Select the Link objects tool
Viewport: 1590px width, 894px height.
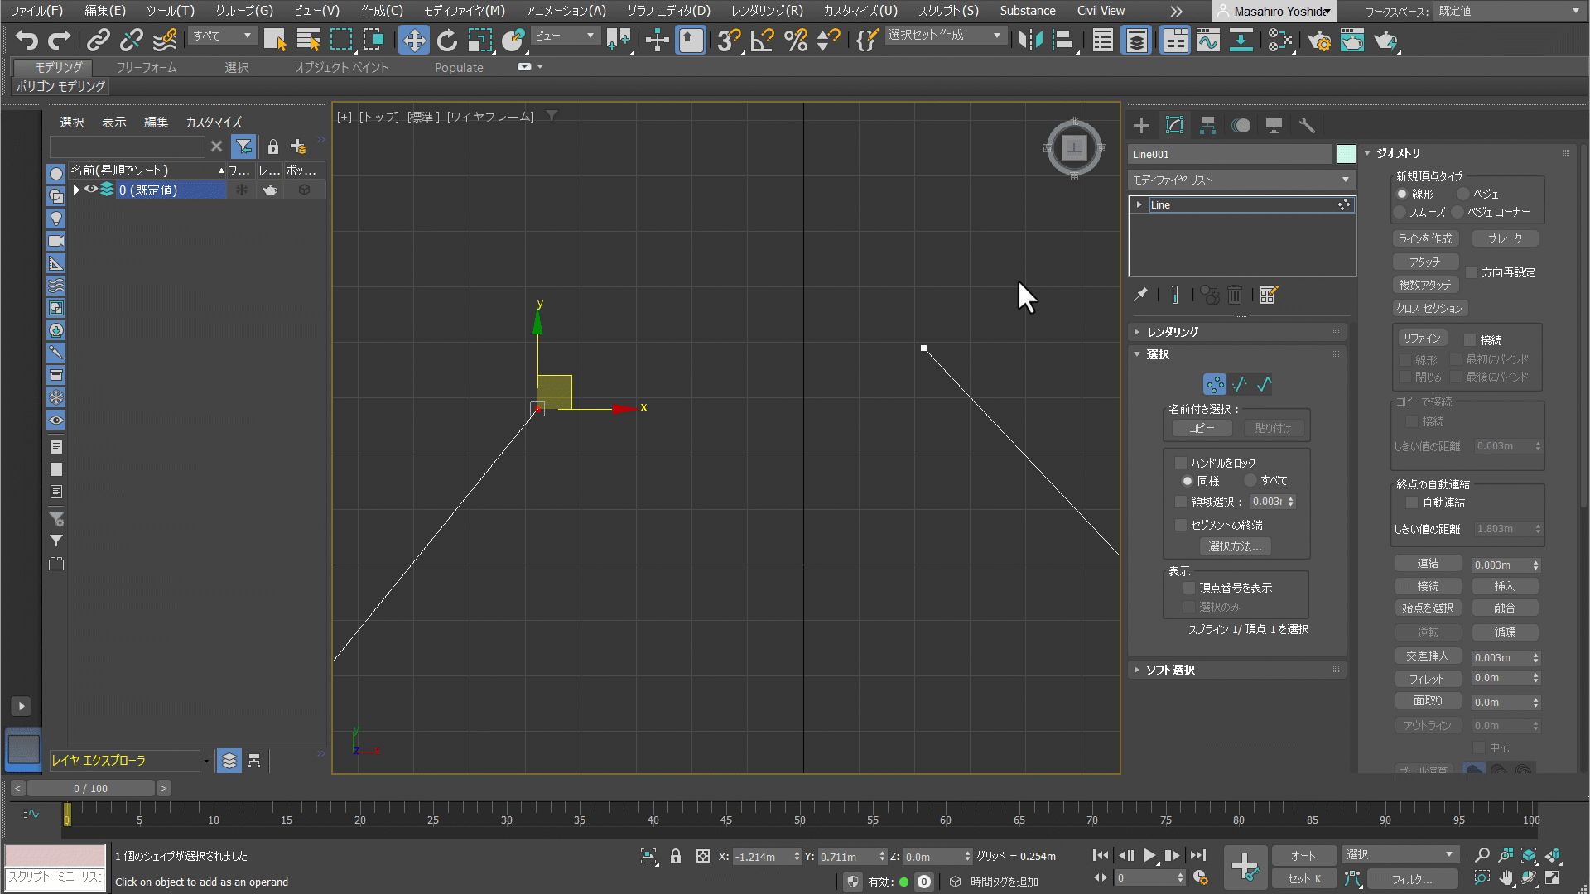(99, 40)
